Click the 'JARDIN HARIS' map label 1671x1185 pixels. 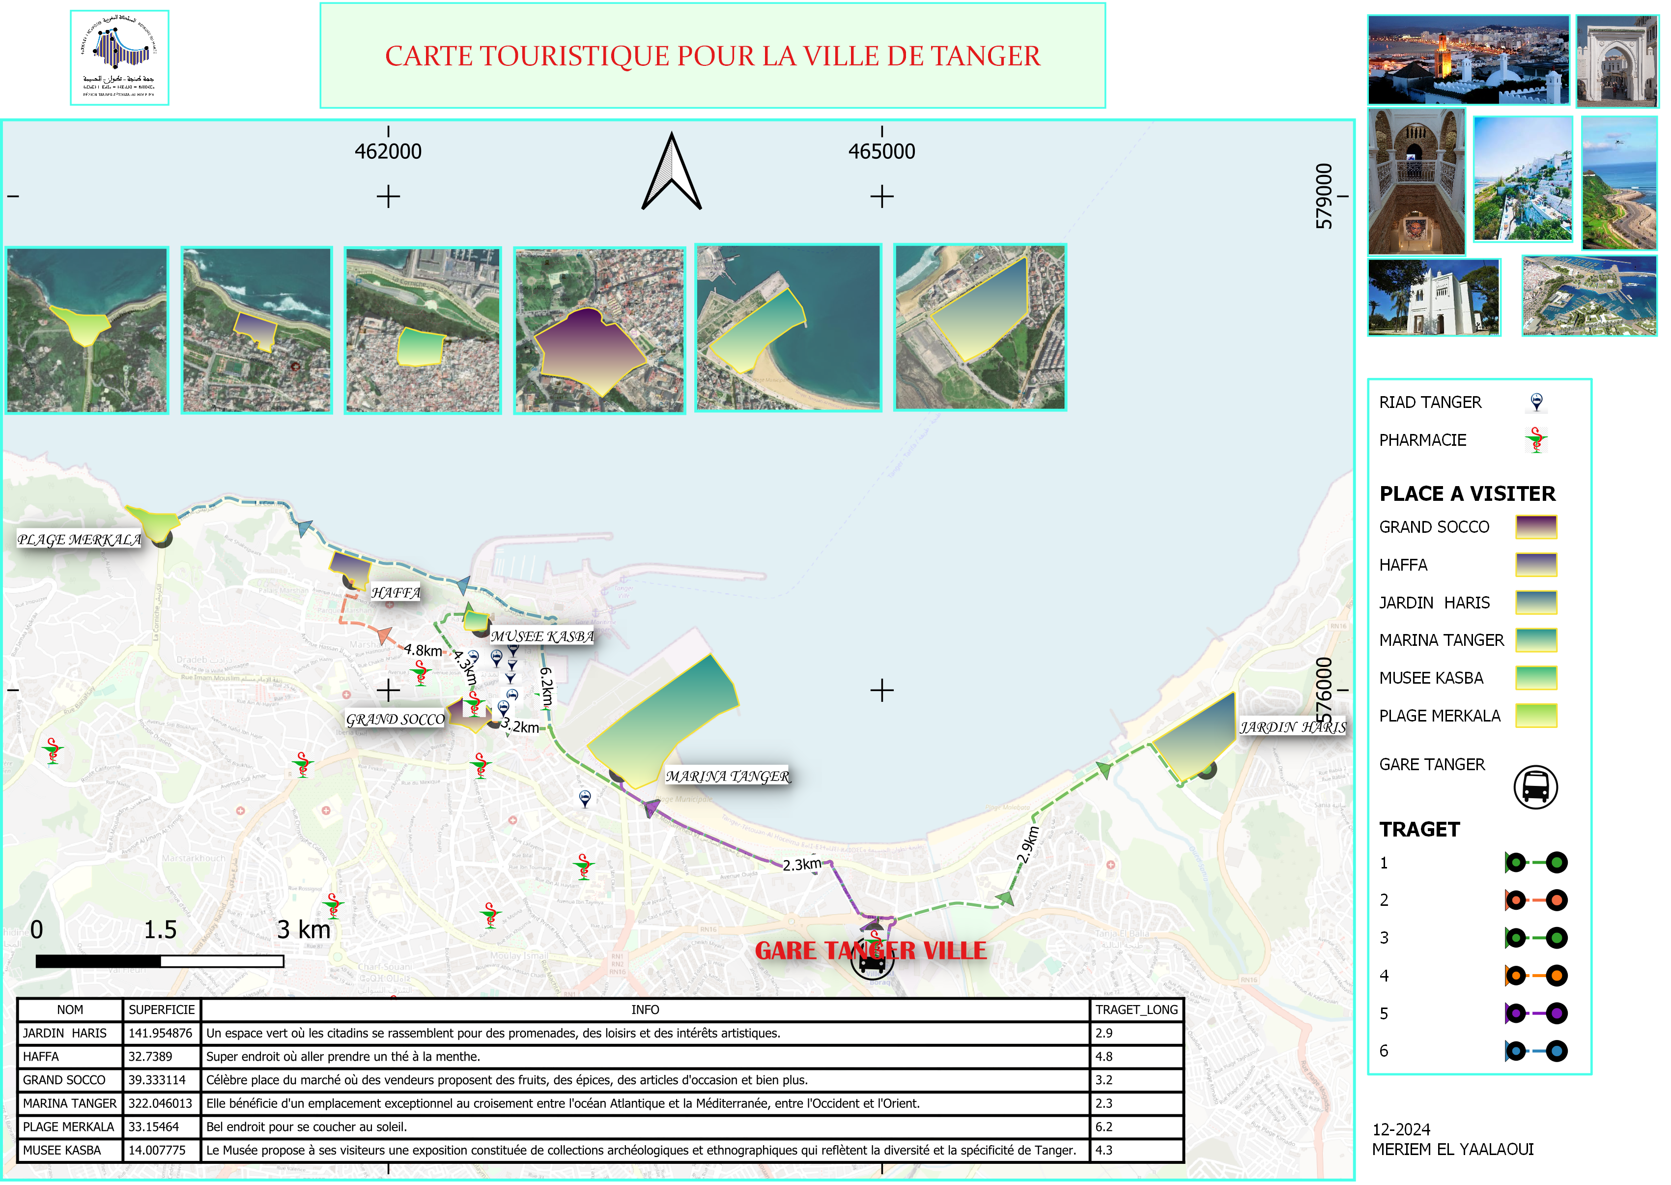1293,727
